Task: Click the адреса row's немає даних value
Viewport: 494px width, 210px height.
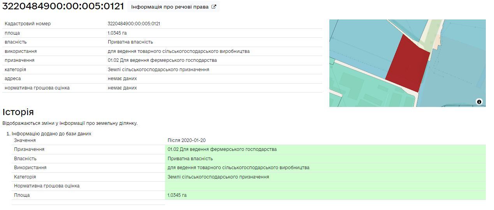Action: (122, 79)
